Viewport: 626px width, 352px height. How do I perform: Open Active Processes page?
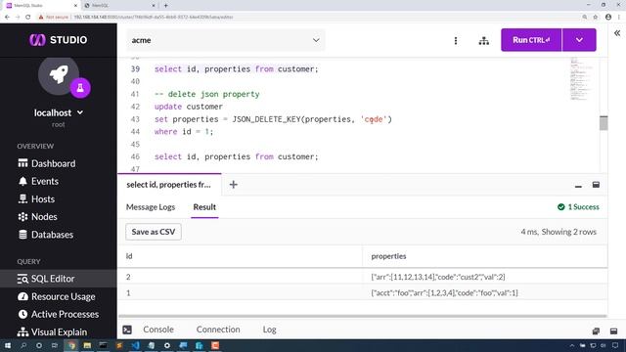pos(59,315)
